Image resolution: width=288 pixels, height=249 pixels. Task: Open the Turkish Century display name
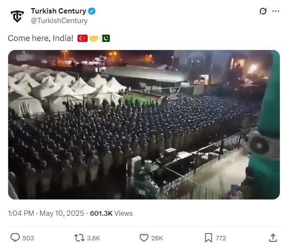coord(58,11)
